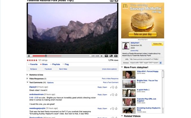This screenshot has width=191, height=118.
Task: Switch player to widescreen size icon
Action: (x=111, y=56)
